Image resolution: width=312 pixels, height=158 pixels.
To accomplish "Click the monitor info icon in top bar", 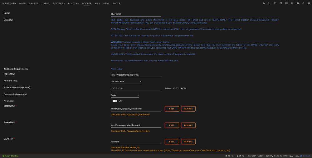I will pyautogui.click(x=286, y=3).
